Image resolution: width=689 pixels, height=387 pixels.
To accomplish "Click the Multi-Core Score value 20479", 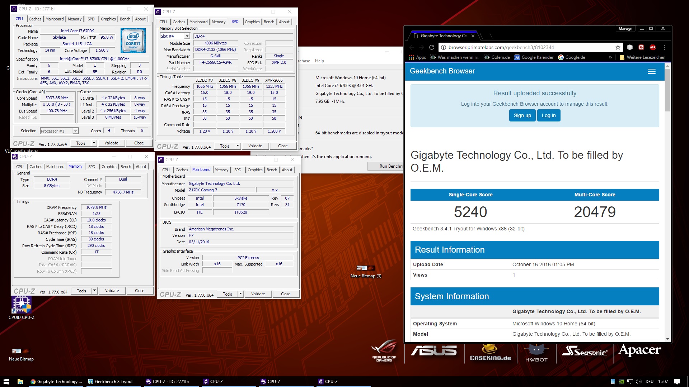I will [595, 212].
